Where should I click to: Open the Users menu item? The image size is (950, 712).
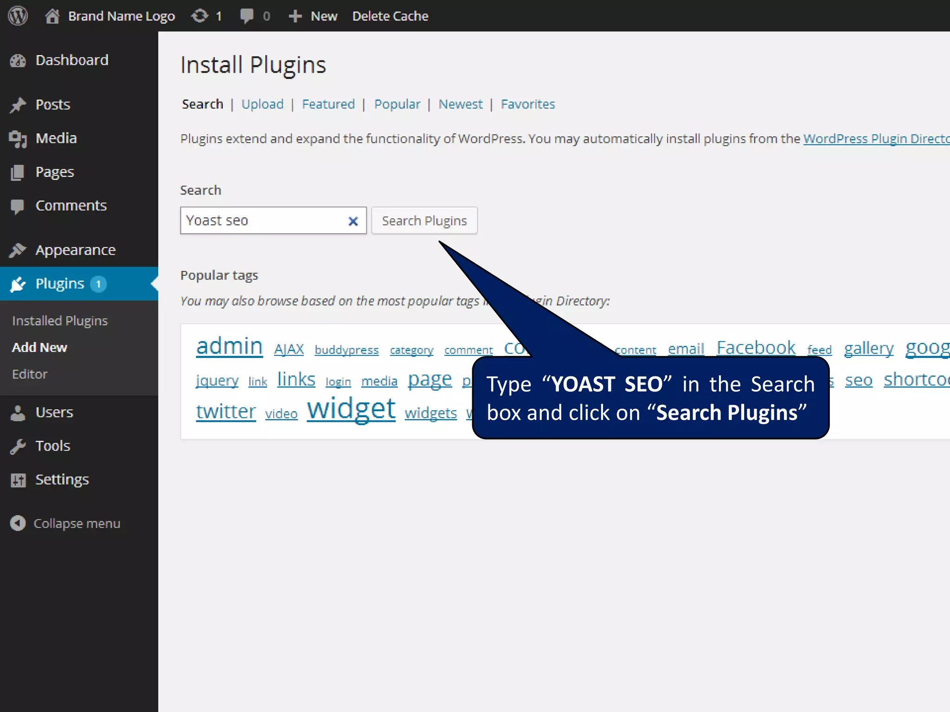pyautogui.click(x=54, y=412)
